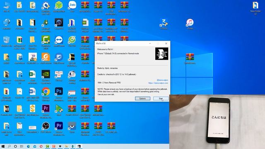Minimize the iRa1n v1.0 window
Viewport: 265px width, 149px height.
tap(150, 43)
